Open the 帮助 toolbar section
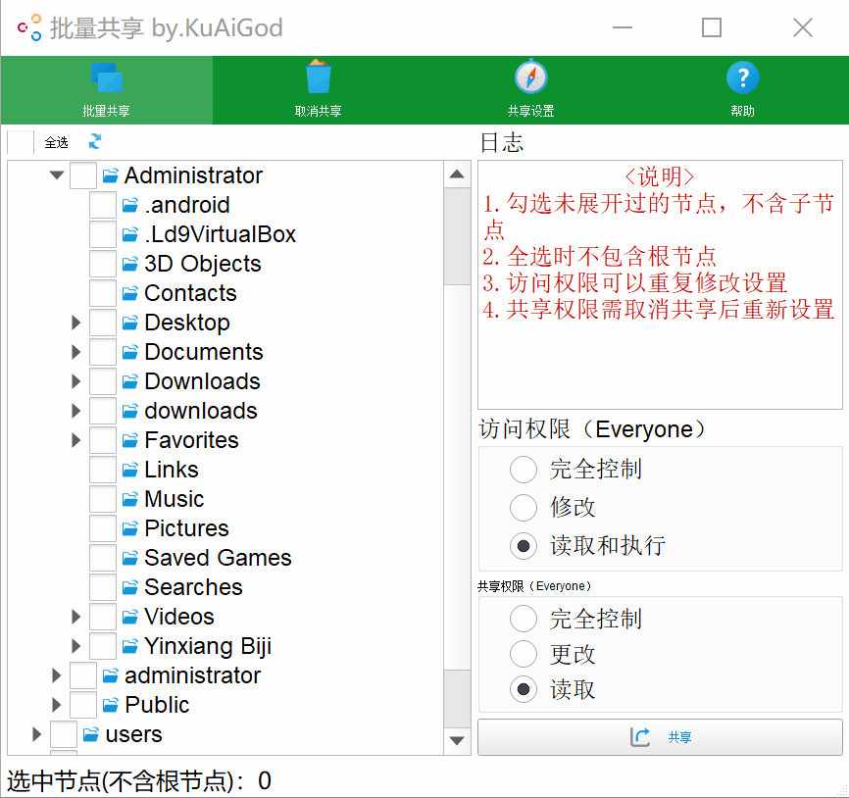 pyautogui.click(x=742, y=90)
